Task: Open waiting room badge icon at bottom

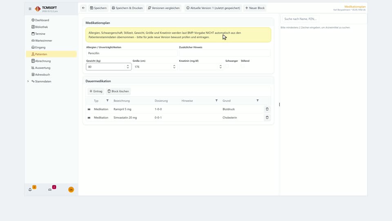Action: pyautogui.click(x=50, y=189)
